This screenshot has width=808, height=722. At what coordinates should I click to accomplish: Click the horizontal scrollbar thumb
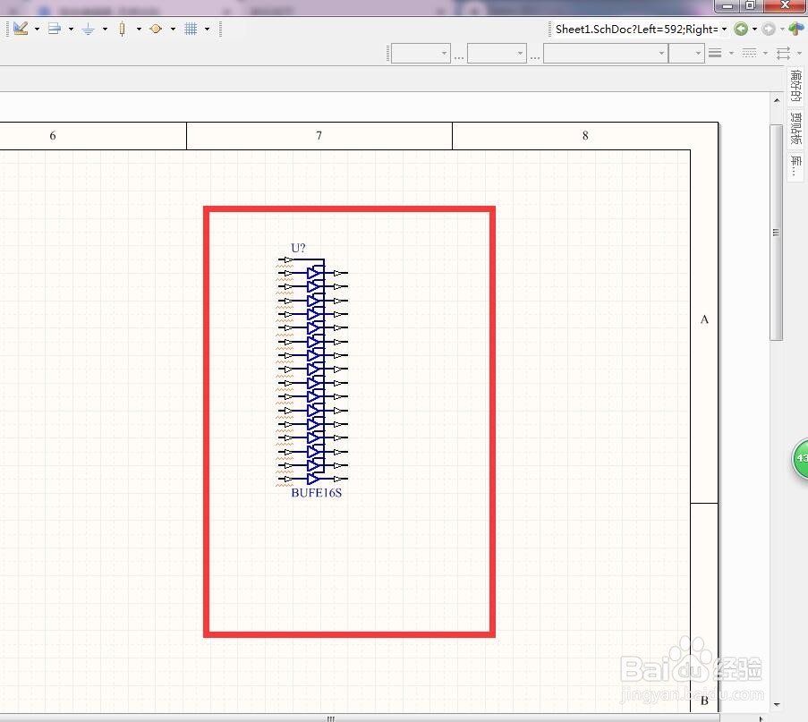(x=331, y=718)
